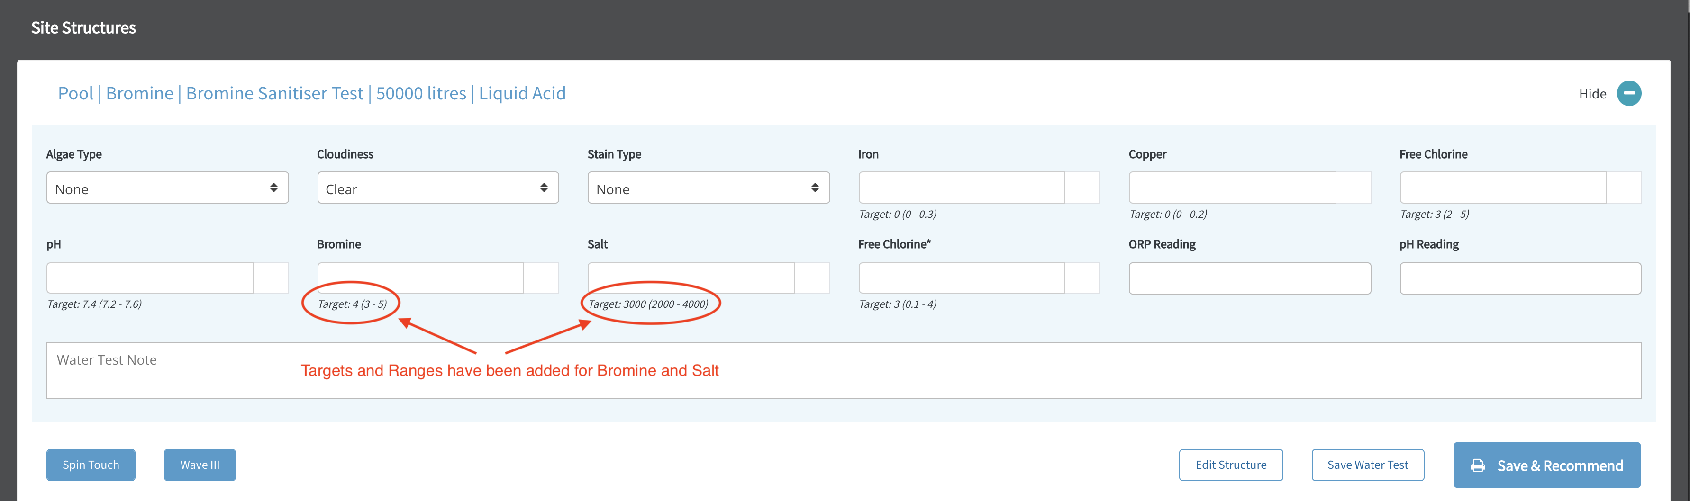Screen dimensions: 1690x501
Task: Click the 'Target: 3 (0.1 - 4)' text
Action: pyautogui.click(x=898, y=304)
